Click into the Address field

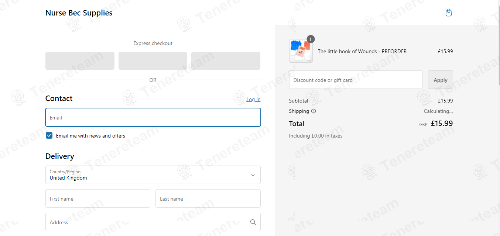click(153, 222)
